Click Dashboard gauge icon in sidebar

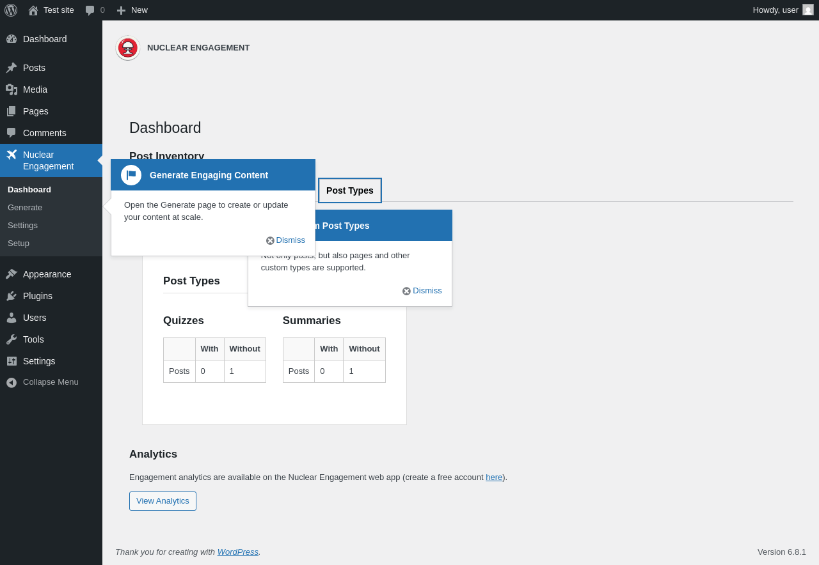(x=12, y=39)
